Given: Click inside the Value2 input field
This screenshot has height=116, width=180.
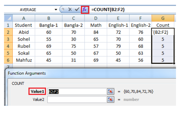Looking at the screenshot, I should (x=76, y=99).
